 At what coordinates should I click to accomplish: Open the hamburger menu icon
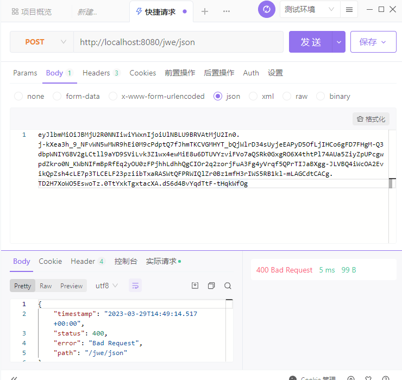[x=349, y=10]
